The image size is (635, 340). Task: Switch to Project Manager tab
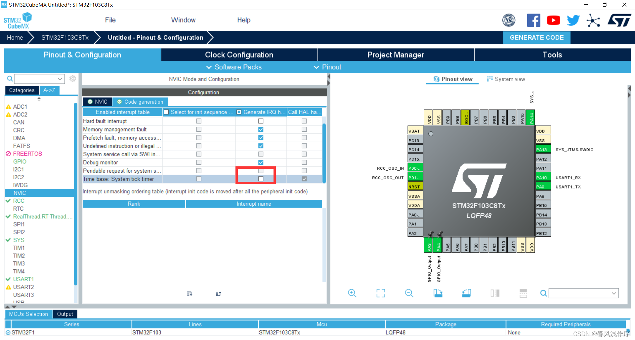(396, 55)
